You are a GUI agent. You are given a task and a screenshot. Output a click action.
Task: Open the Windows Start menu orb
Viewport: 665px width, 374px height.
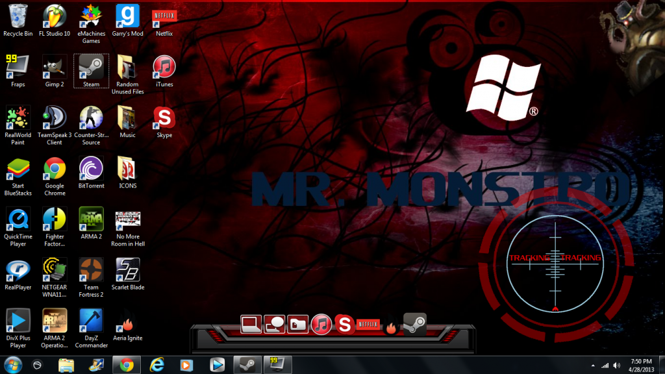coord(13,364)
